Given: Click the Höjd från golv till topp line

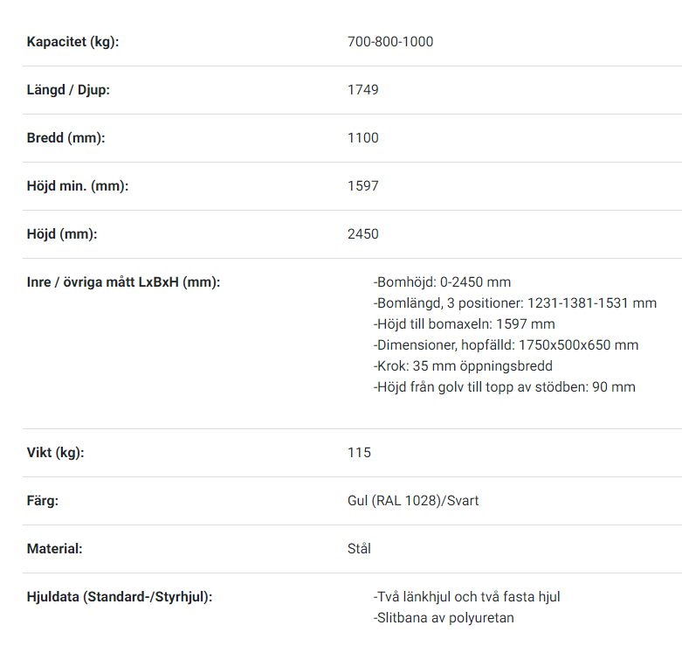Looking at the screenshot, I should (x=505, y=386).
